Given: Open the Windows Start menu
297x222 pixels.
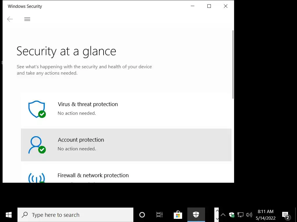Looking at the screenshot, I should (8, 215).
